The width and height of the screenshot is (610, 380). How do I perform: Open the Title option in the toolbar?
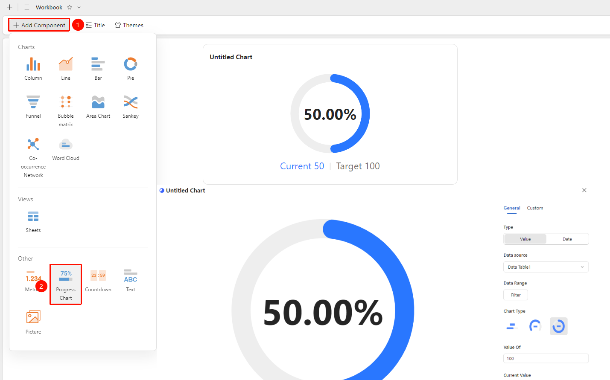tap(95, 25)
